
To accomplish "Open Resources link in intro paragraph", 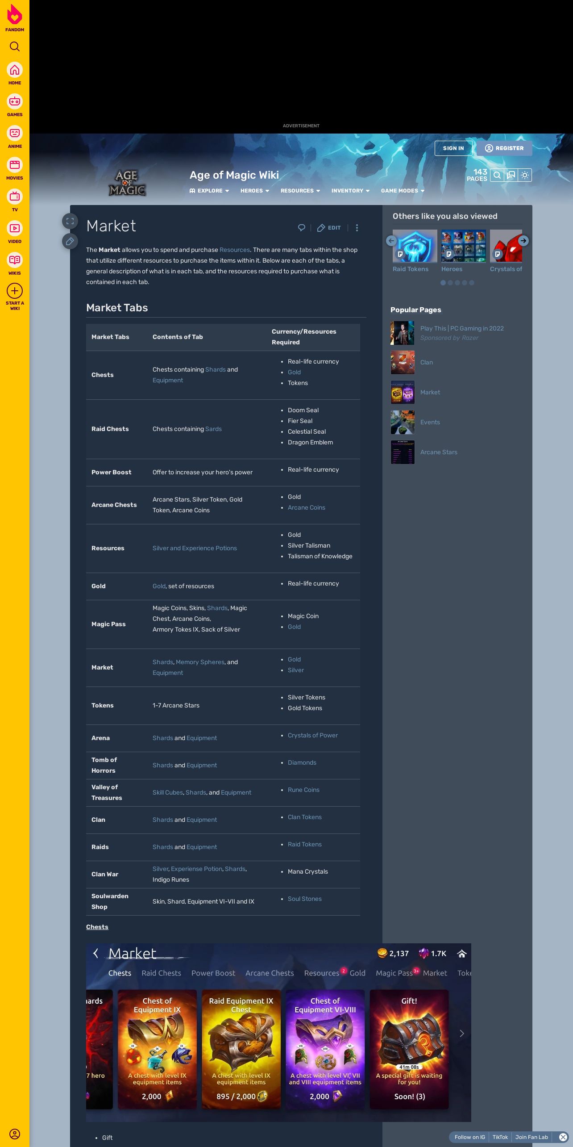I will (235, 250).
